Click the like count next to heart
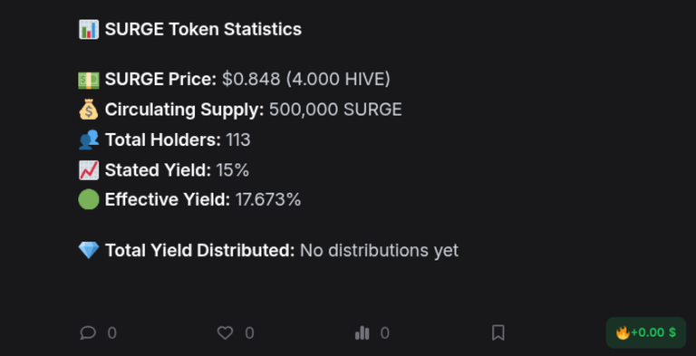Image resolution: width=696 pixels, height=356 pixels. tap(249, 333)
